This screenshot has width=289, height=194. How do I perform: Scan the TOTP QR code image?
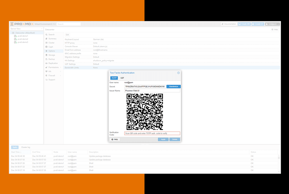click(145, 112)
